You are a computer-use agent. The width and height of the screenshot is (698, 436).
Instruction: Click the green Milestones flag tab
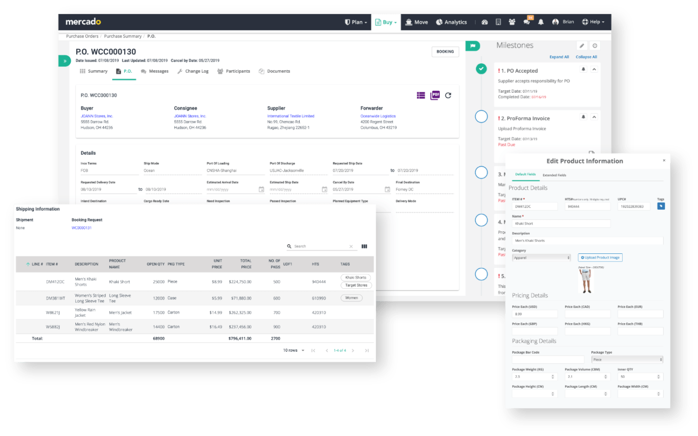pyautogui.click(x=473, y=46)
